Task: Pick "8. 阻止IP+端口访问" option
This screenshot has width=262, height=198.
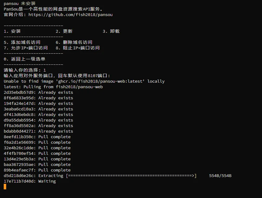Action: [78, 48]
